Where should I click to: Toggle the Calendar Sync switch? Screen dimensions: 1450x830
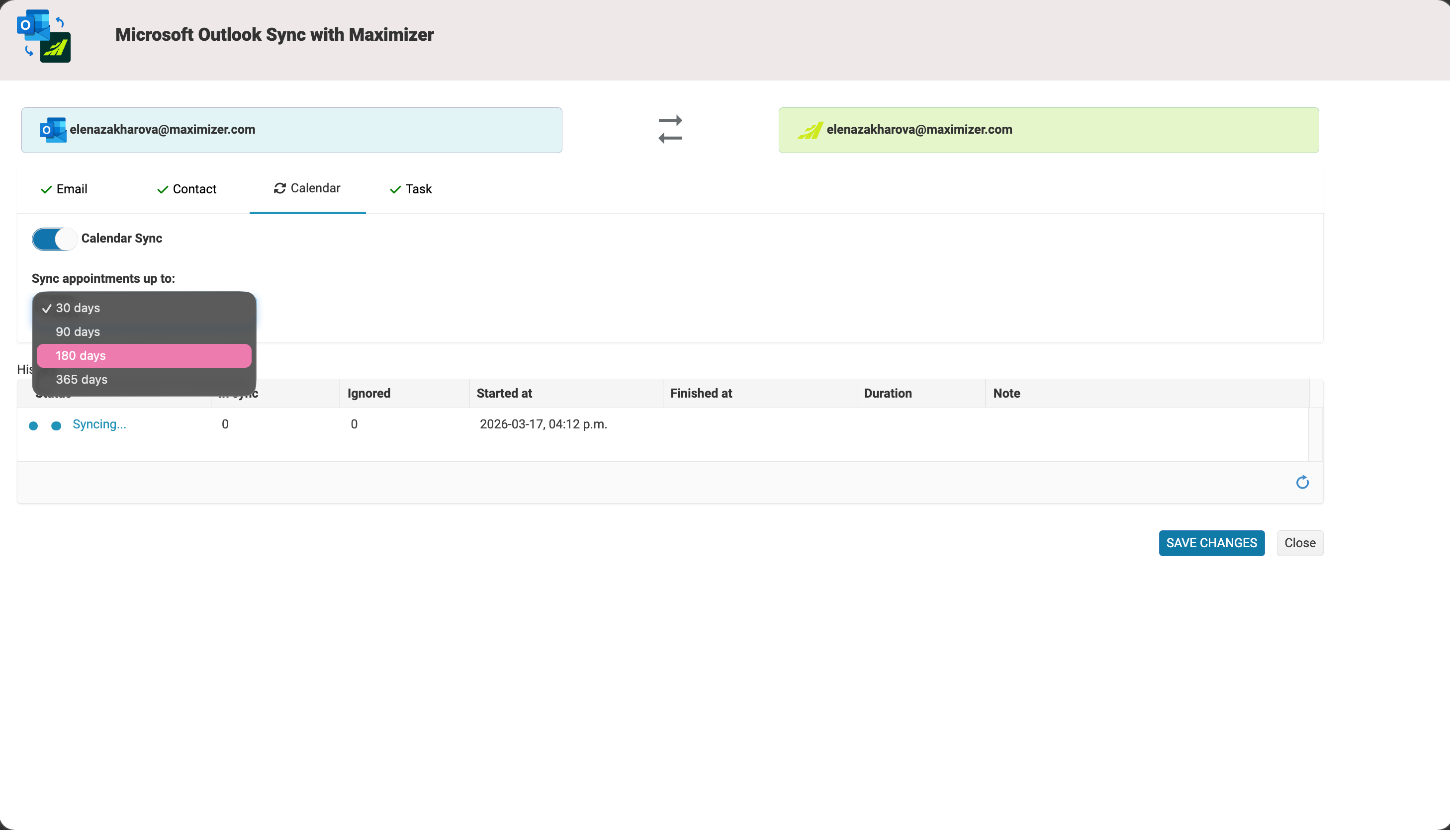54,239
